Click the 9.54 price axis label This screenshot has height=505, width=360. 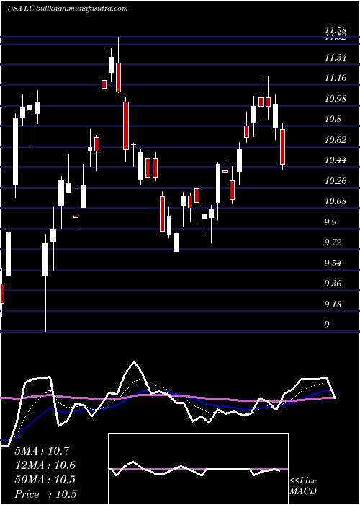pyautogui.click(x=333, y=263)
